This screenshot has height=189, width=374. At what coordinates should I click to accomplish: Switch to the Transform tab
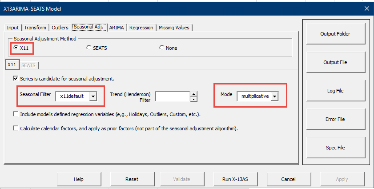pos(35,28)
